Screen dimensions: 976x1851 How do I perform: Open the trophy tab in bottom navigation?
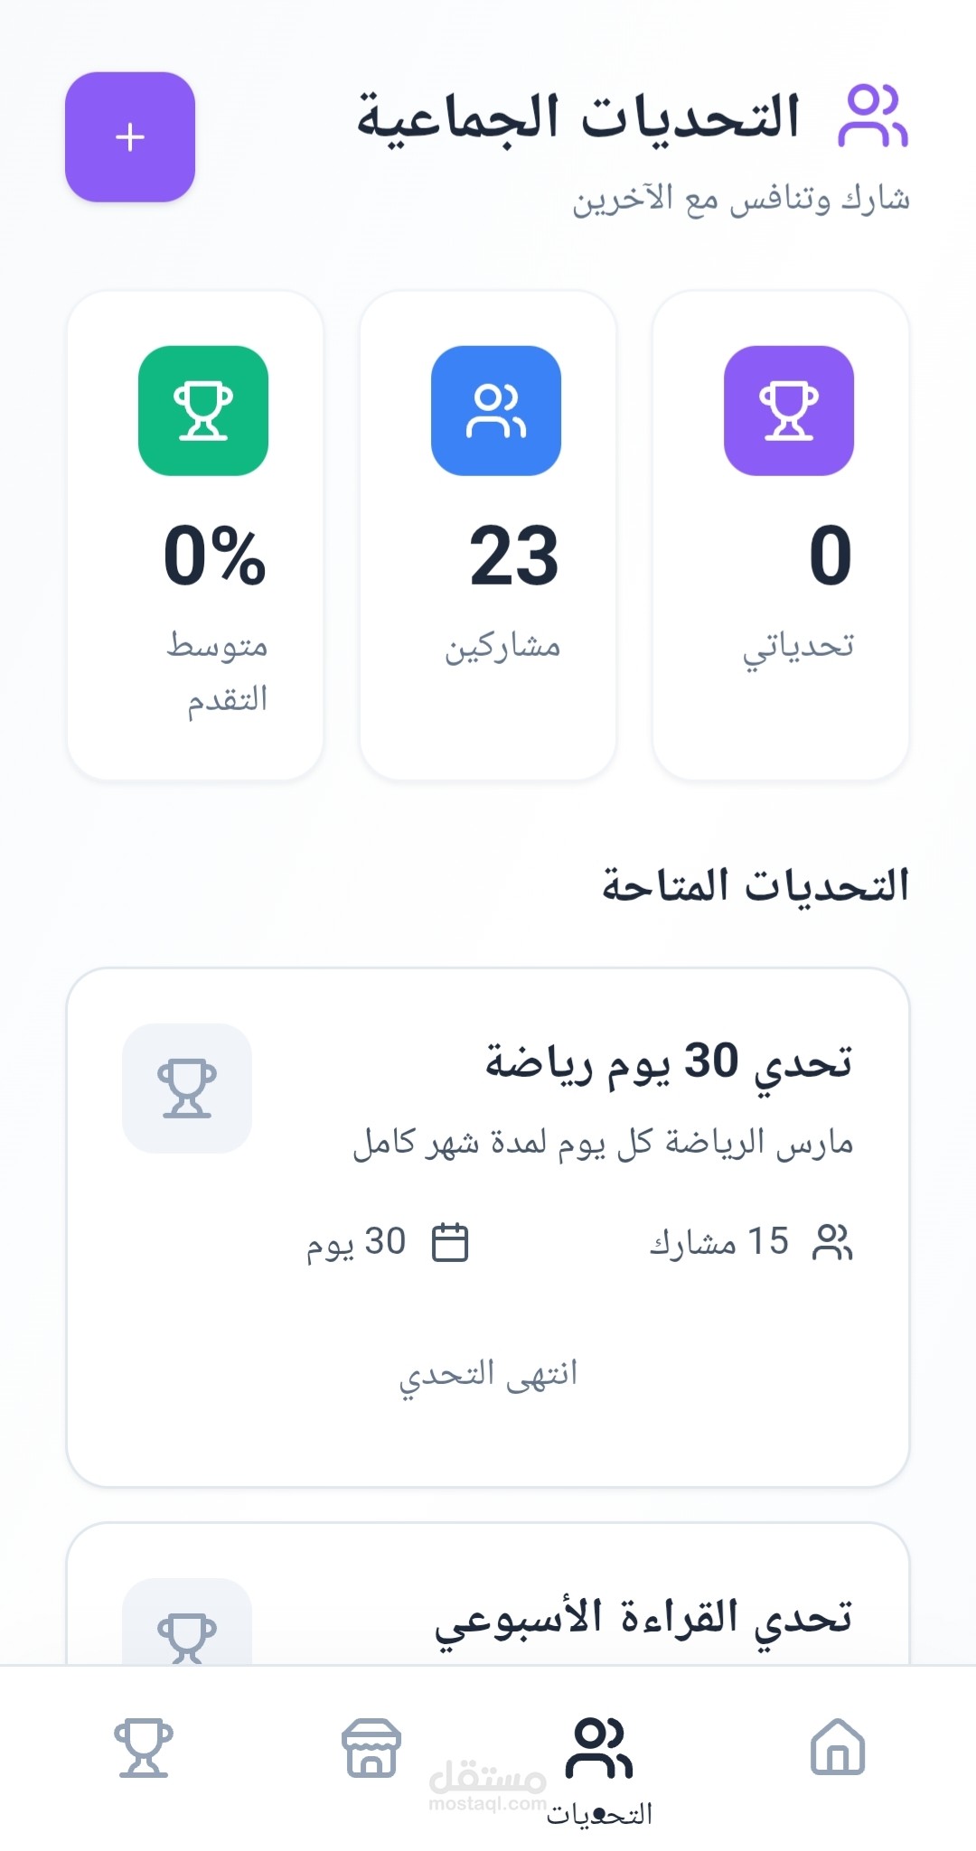[x=143, y=1748]
